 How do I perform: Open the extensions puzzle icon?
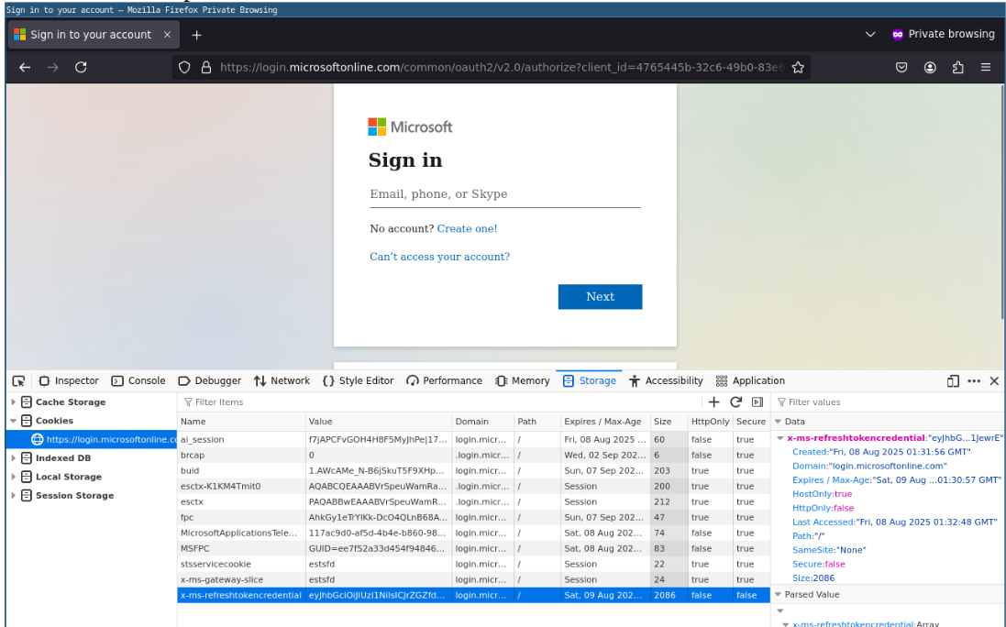pos(958,67)
